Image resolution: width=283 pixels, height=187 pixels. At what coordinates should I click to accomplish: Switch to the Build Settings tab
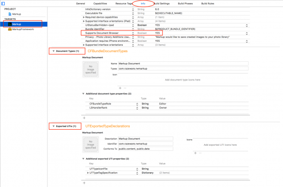162,3
